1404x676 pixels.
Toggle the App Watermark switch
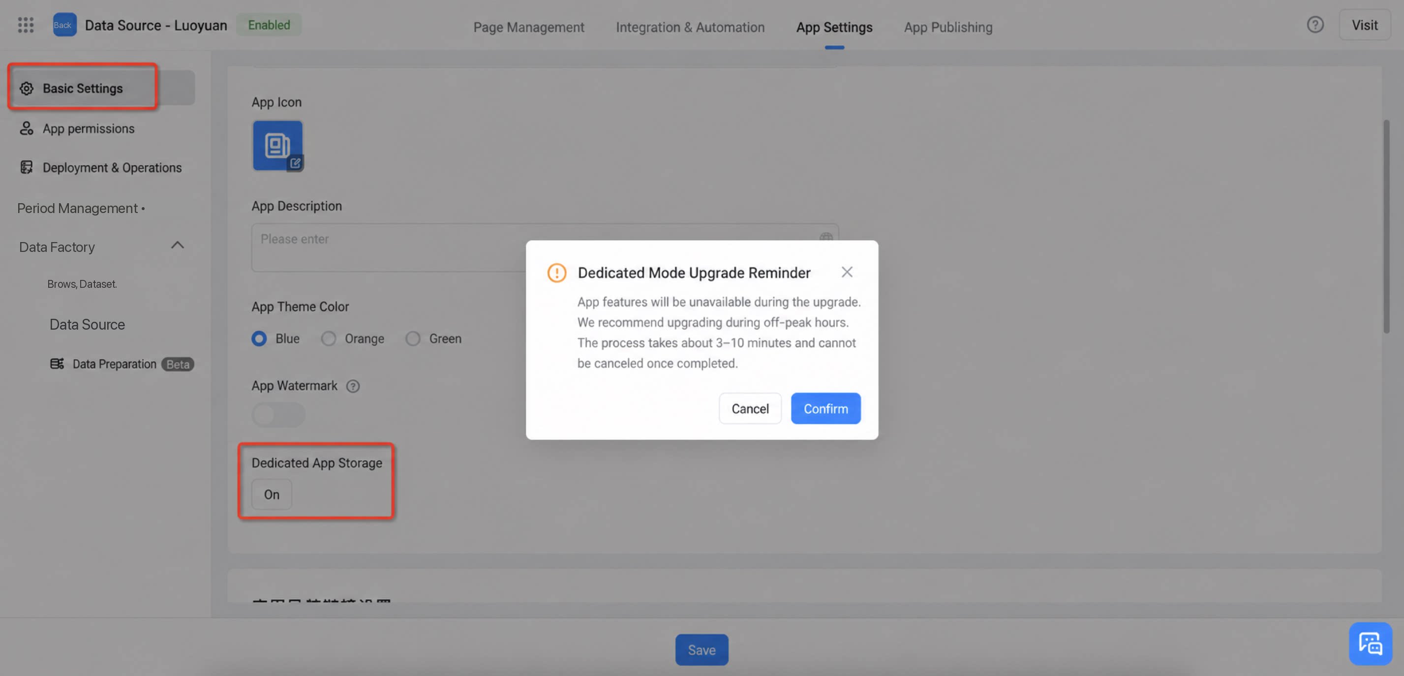[x=278, y=415]
